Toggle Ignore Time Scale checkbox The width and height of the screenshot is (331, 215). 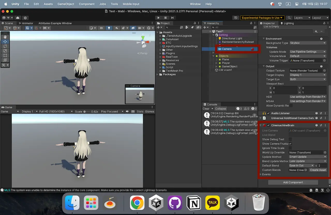pyautogui.click(x=290, y=148)
